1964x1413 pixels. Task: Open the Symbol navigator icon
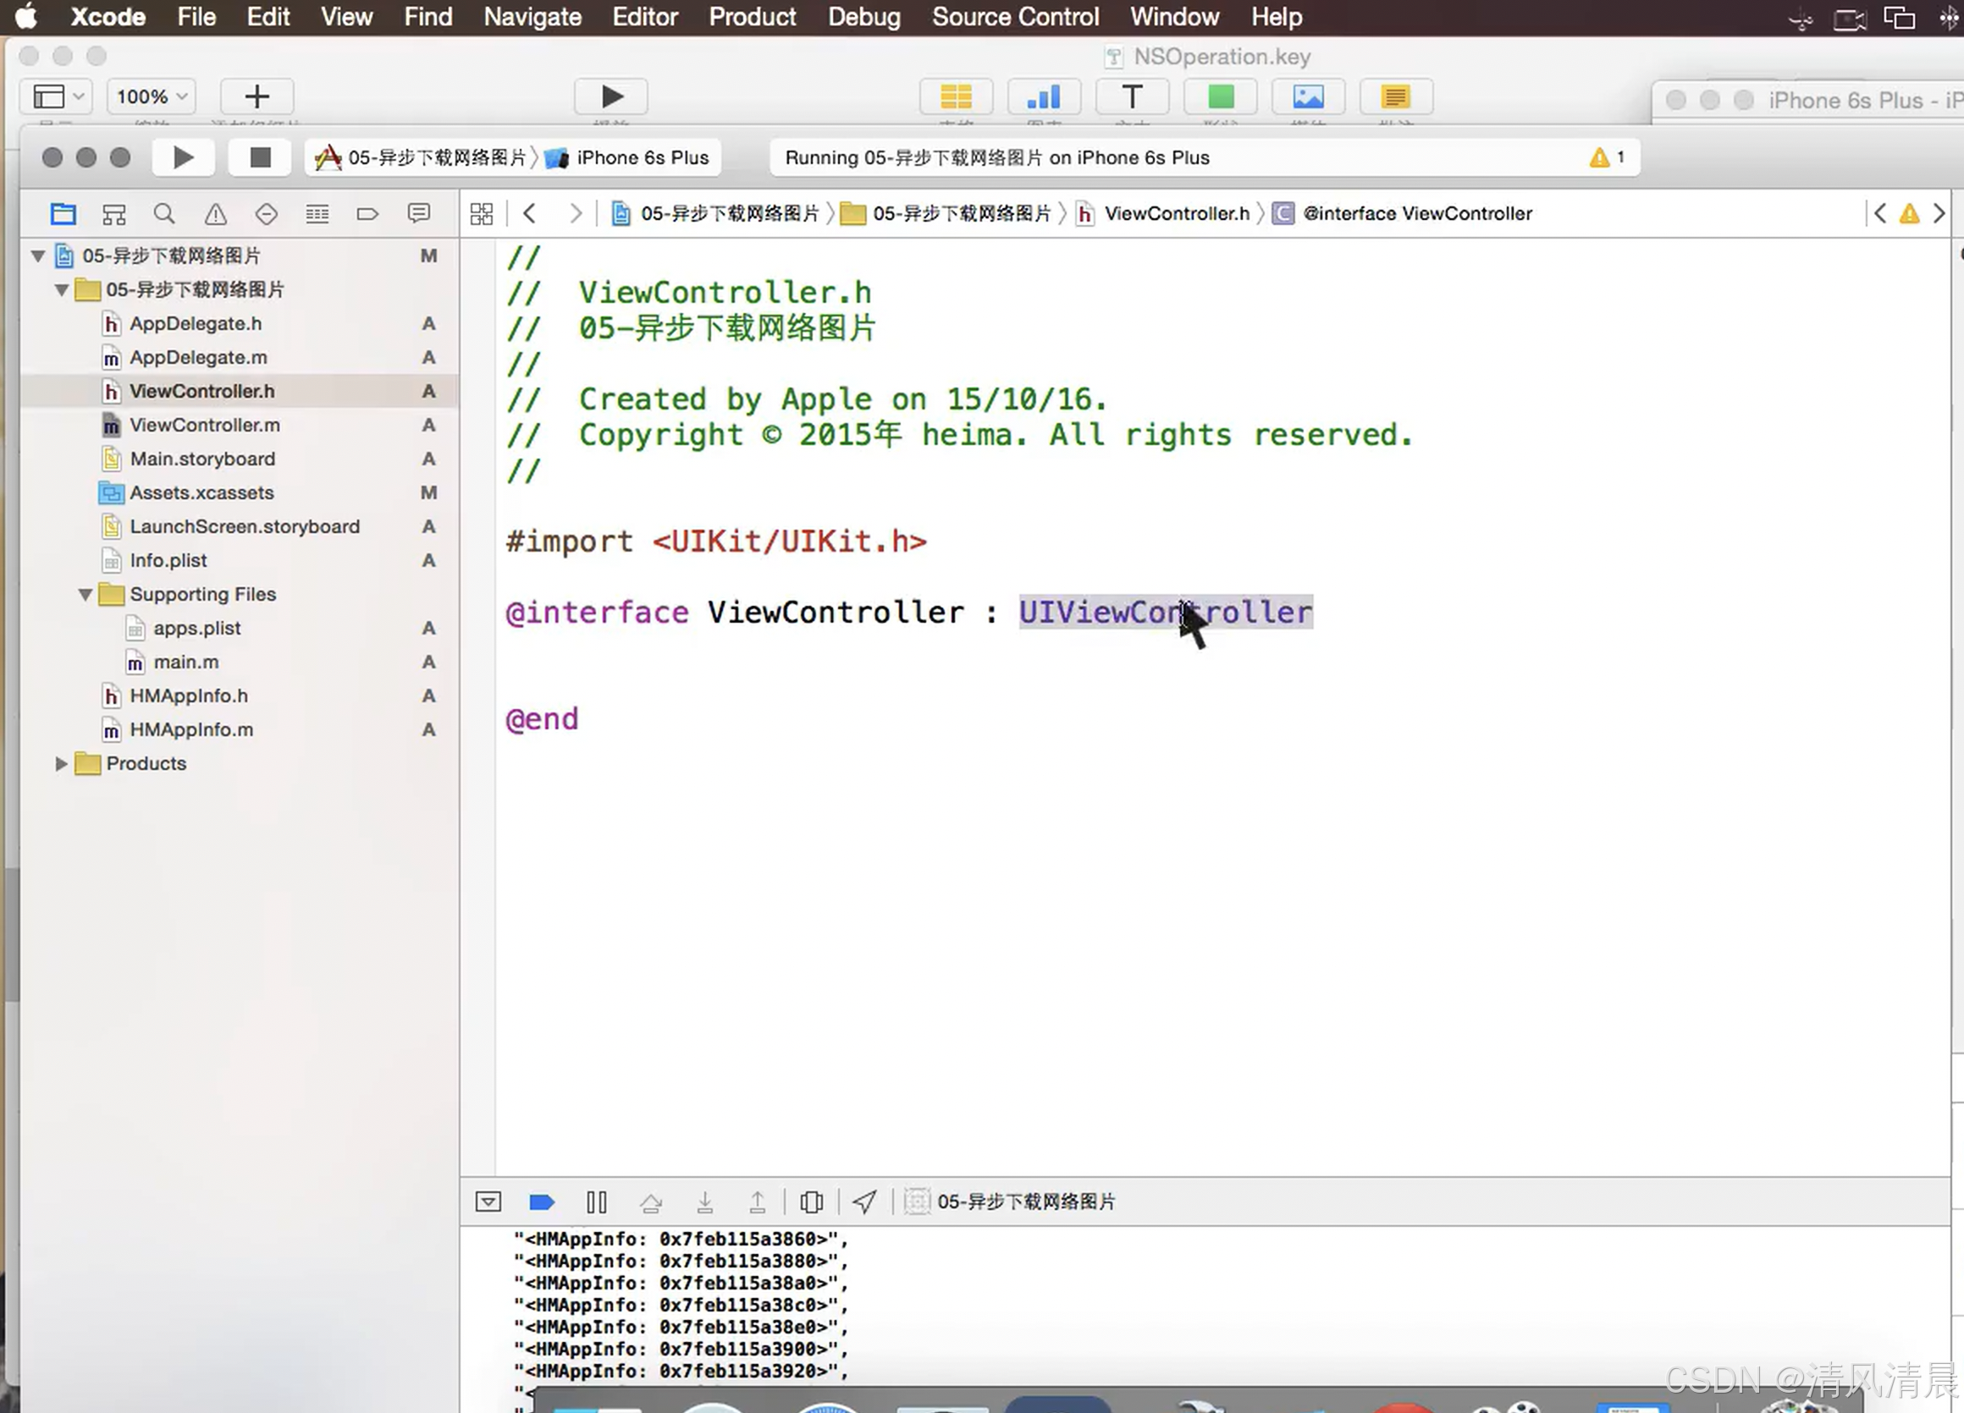point(114,214)
